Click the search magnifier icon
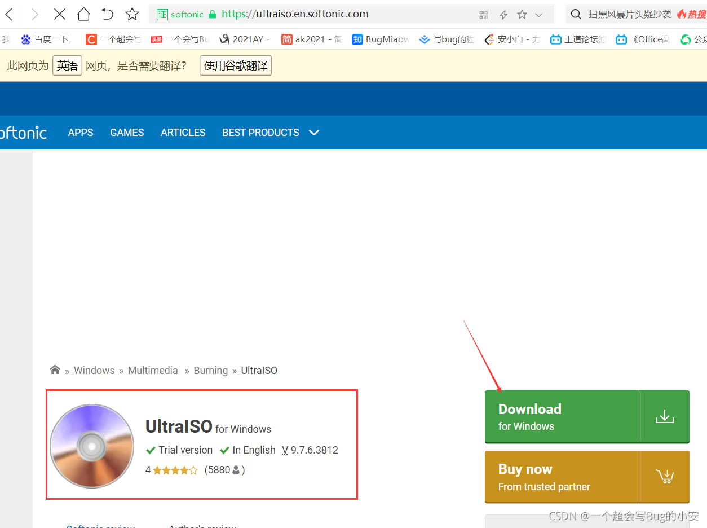This screenshot has width=707, height=528. pos(576,14)
